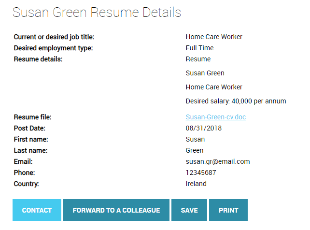Click the 'Email:' label
The height and width of the screenshot is (230, 310).
[23, 161]
